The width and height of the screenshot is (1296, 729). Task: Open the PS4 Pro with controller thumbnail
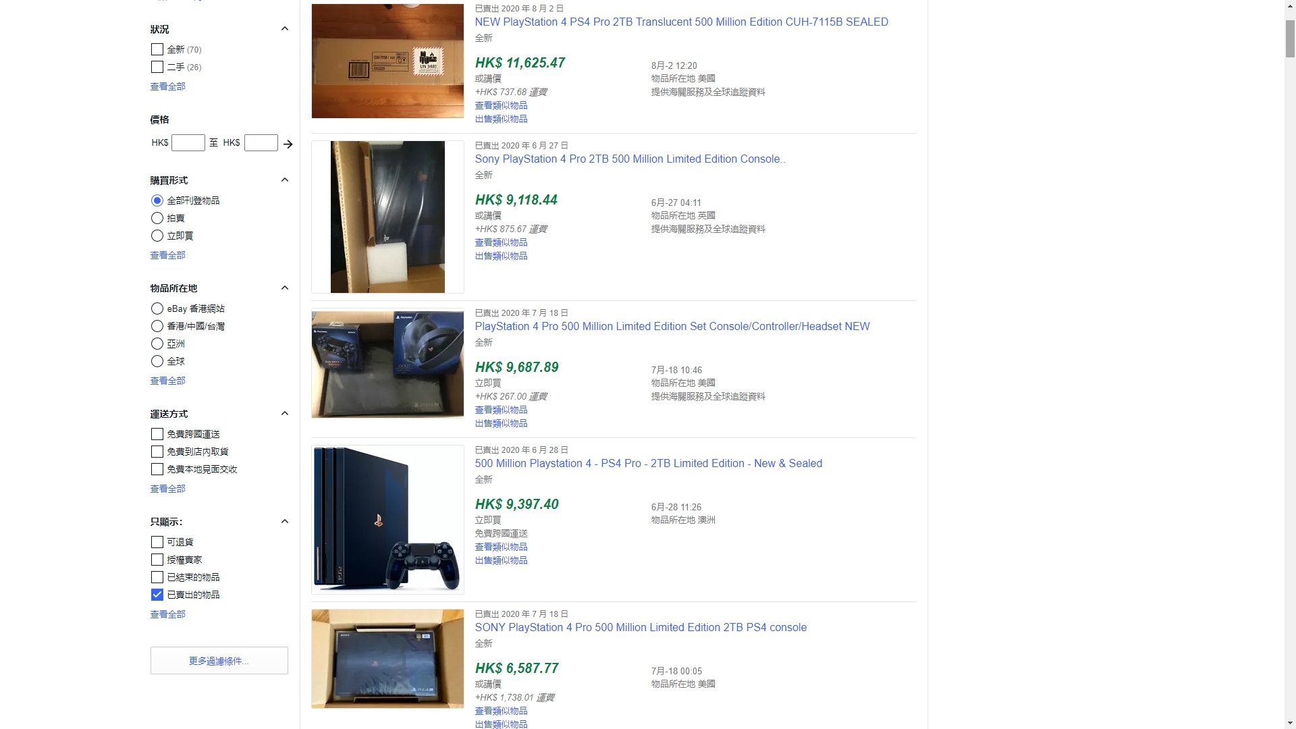tap(387, 520)
